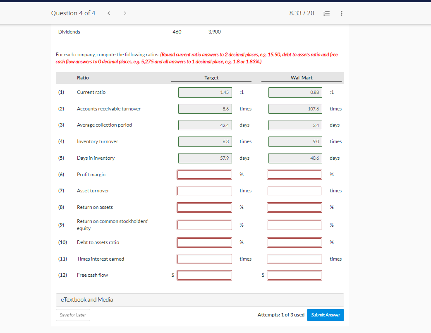Click Wal-Mart average collection period field 3.4
The image size is (431, 333).
pyautogui.click(x=295, y=125)
